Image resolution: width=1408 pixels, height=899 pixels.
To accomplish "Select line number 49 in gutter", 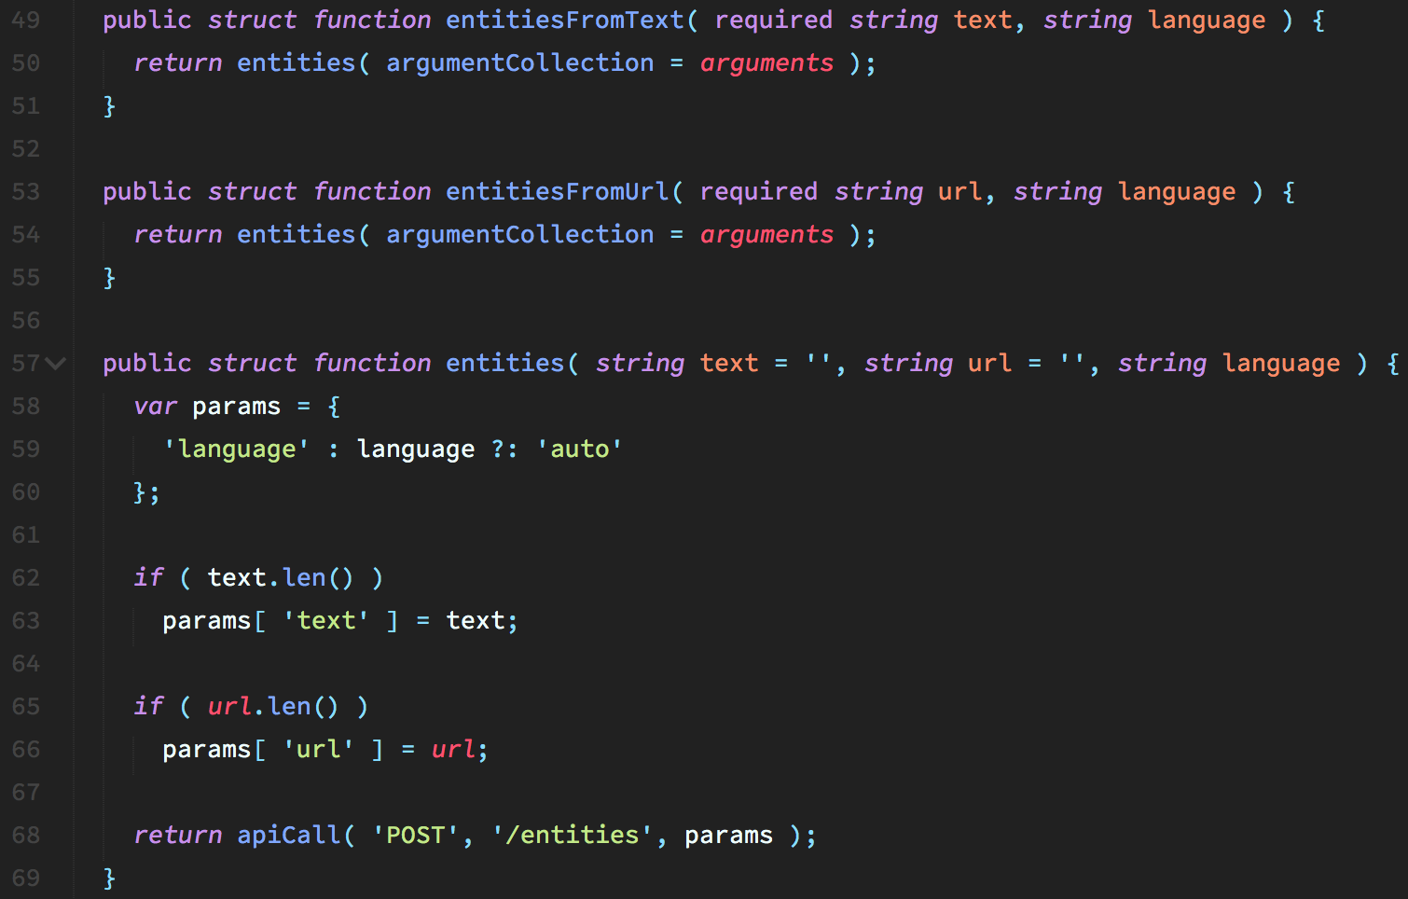I will coord(26,20).
